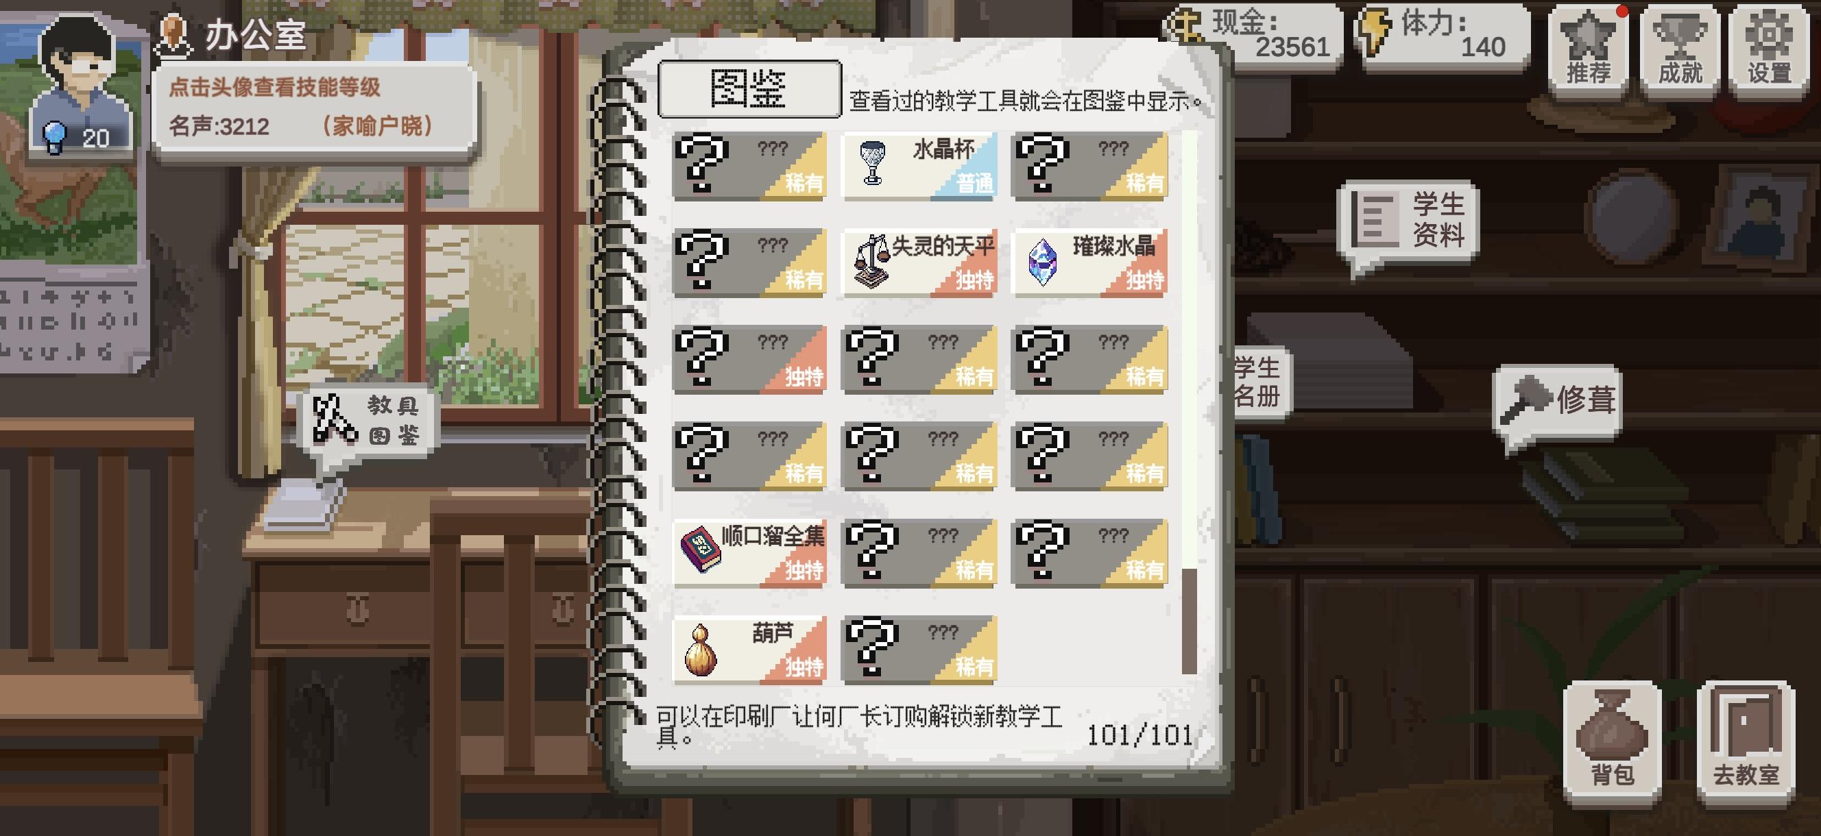Click the 修葺 hammer bubble
This screenshot has height=836, width=1821.
(x=1557, y=402)
